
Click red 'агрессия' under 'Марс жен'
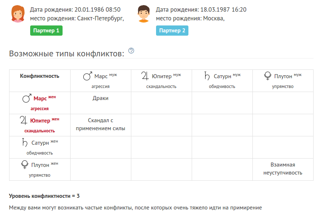(40, 109)
